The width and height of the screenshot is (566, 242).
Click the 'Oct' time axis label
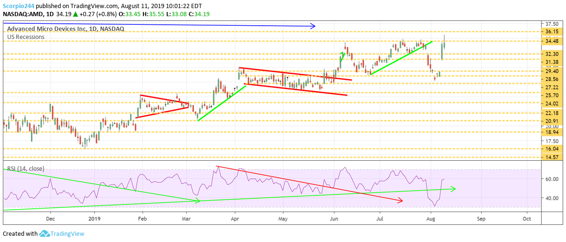526,219
